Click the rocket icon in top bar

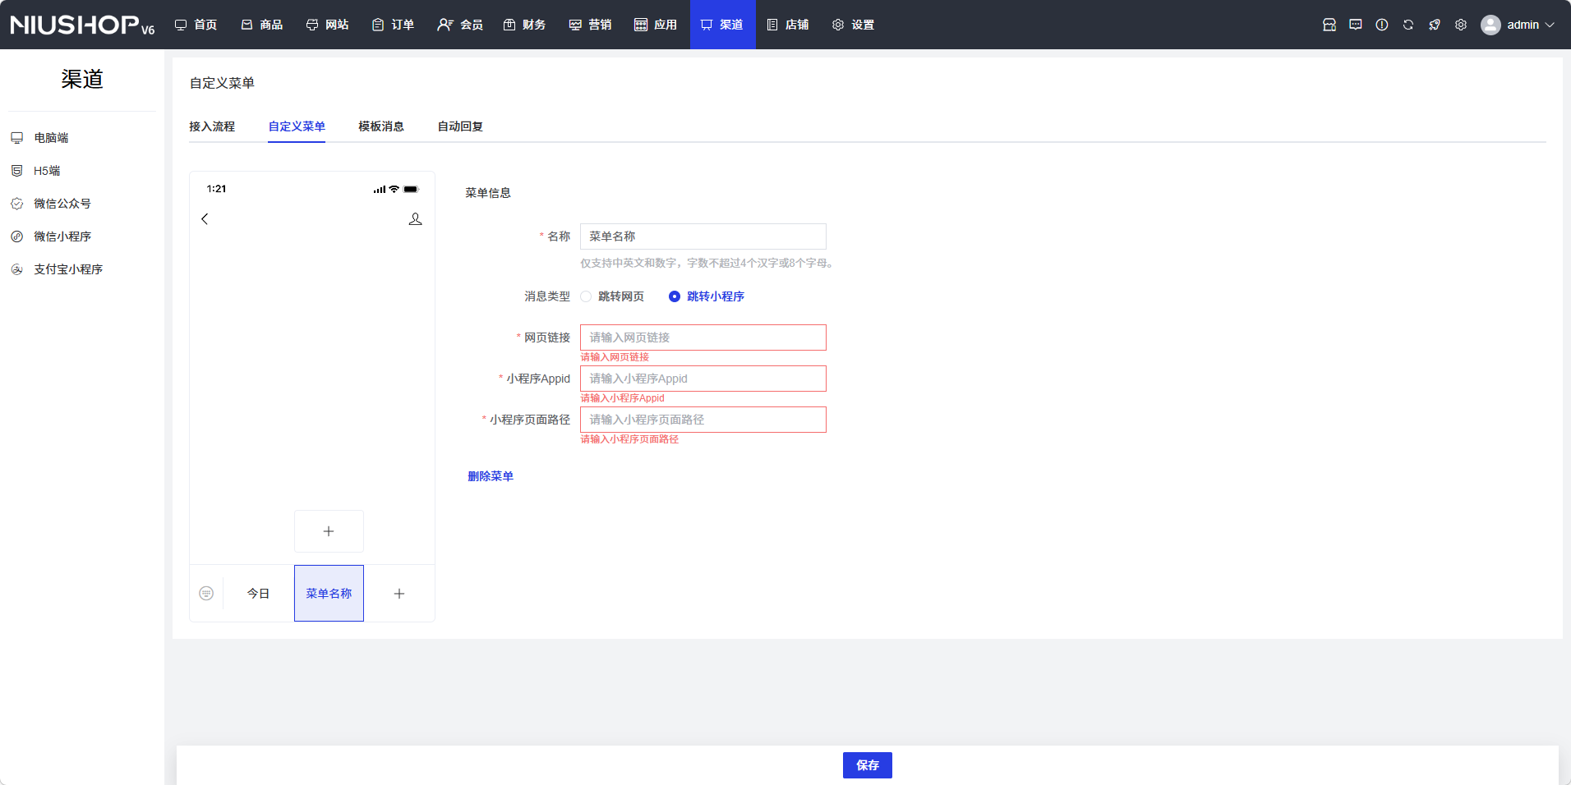pos(1434,25)
